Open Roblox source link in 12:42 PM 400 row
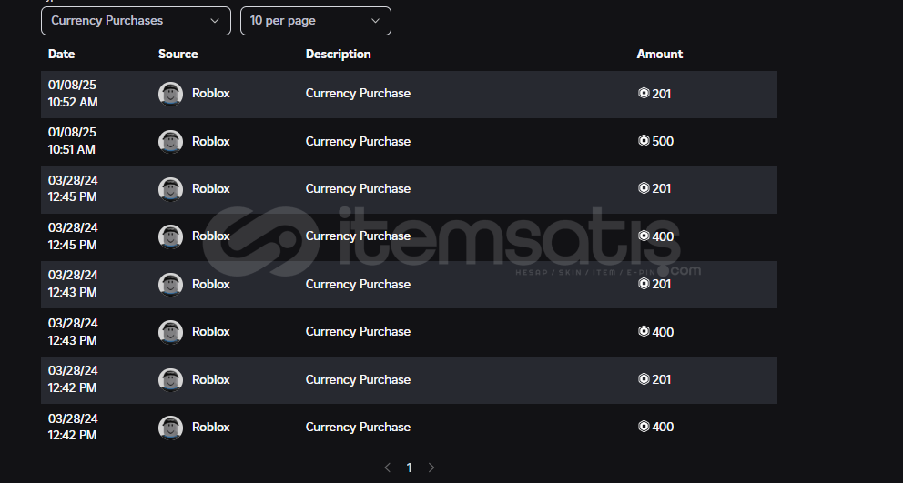The image size is (903, 483). (211, 428)
